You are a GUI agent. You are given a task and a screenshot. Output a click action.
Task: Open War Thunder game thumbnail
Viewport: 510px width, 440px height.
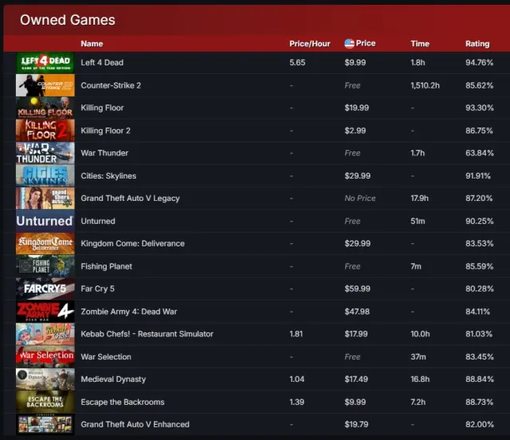[45, 153]
